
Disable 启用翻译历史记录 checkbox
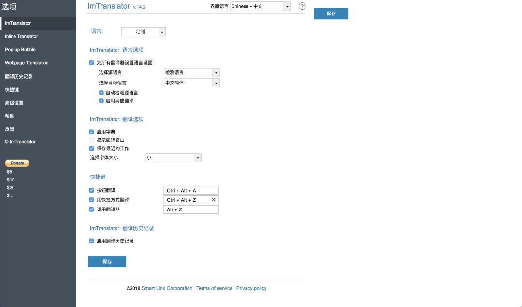(91, 241)
